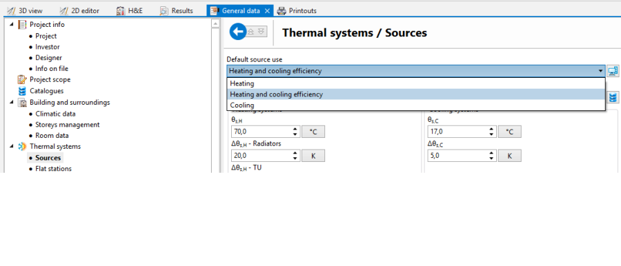Click the K unit button for Radiators

(313, 156)
